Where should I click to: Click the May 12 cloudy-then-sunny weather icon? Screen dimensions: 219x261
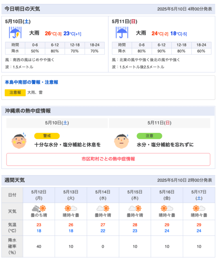(x=39, y=208)
